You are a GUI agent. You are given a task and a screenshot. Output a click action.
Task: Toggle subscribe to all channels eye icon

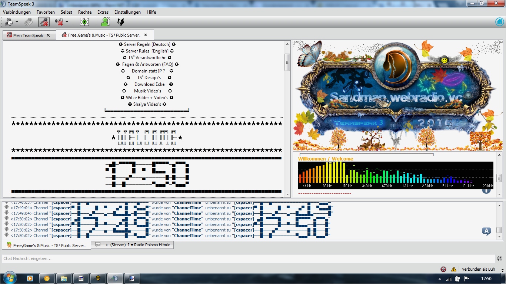84,22
